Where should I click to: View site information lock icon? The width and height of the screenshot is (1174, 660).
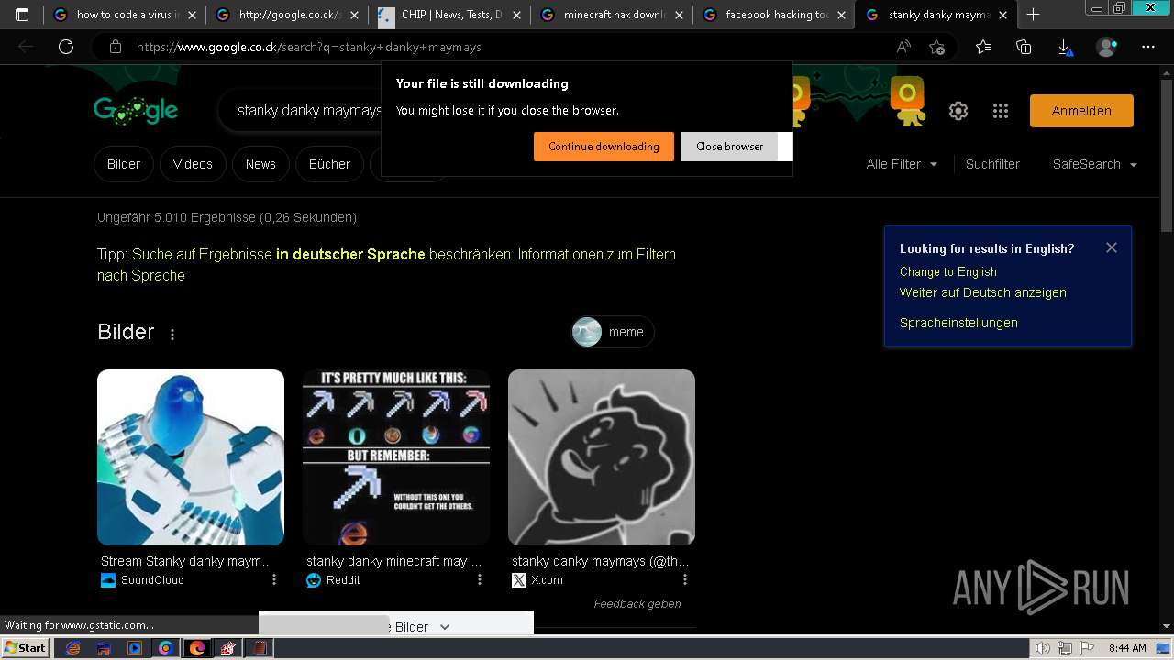tap(115, 47)
